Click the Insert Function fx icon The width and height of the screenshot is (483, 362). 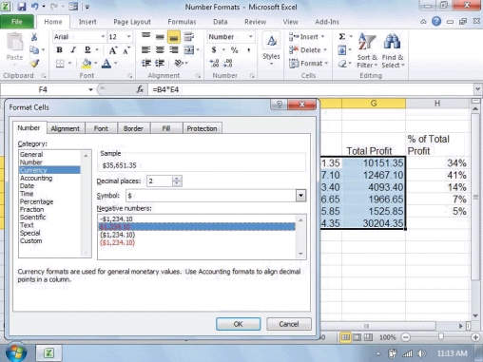click(140, 89)
